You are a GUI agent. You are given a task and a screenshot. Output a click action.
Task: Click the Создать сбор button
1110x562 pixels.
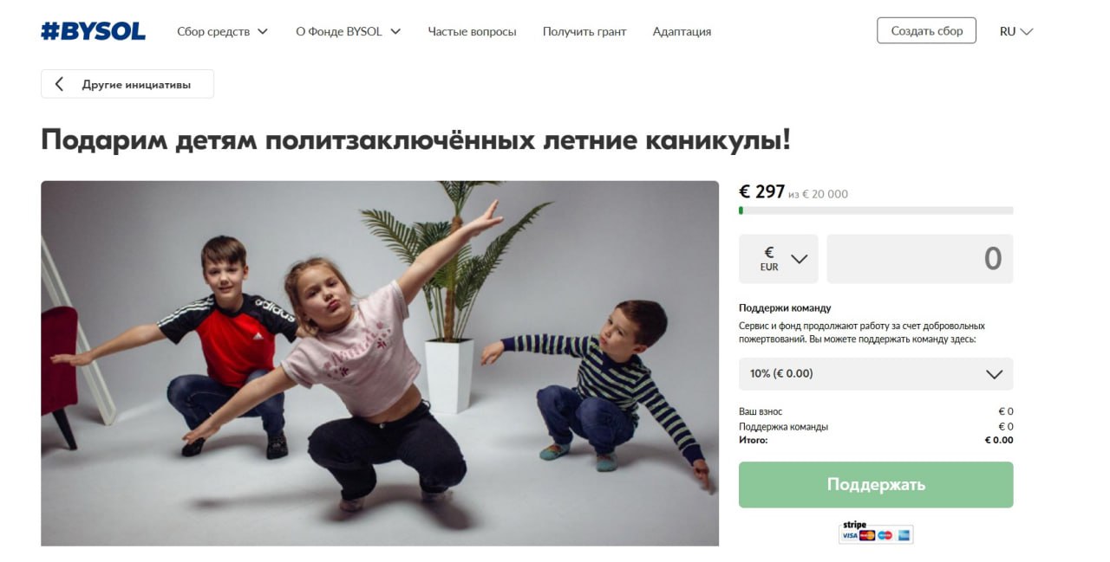tap(926, 30)
